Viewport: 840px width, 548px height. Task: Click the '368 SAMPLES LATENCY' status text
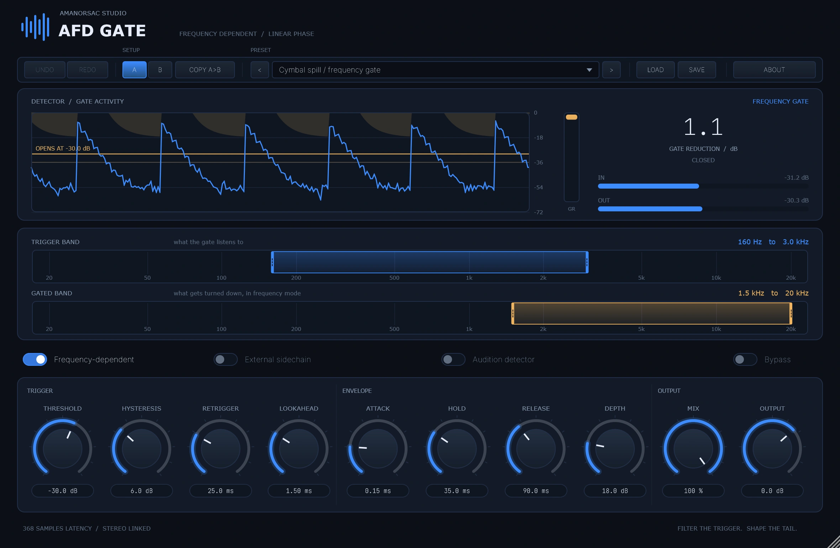(57, 528)
